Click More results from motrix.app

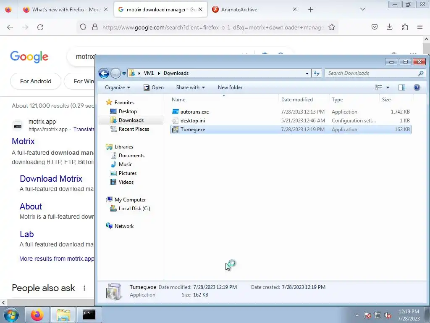click(x=57, y=259)
